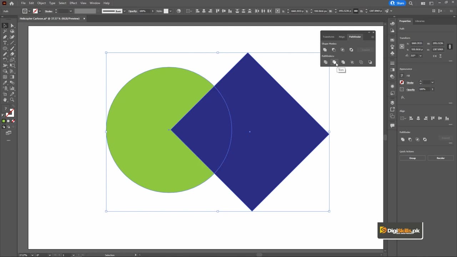
Task: Click the Group quick action button
Action: (x=412, y=158)
